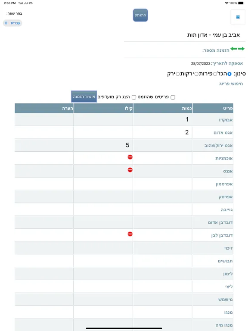Click the ליצי item name
Screen dimensions: 248x331
[x=229, y=287]
